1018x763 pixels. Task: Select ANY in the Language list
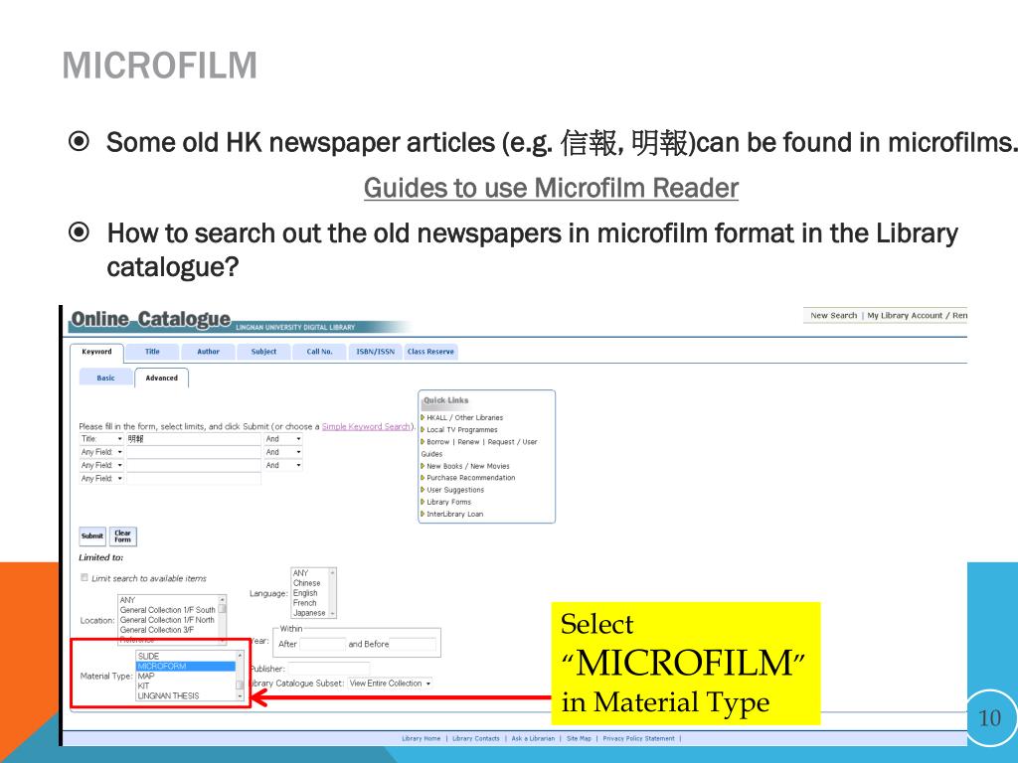310,573
